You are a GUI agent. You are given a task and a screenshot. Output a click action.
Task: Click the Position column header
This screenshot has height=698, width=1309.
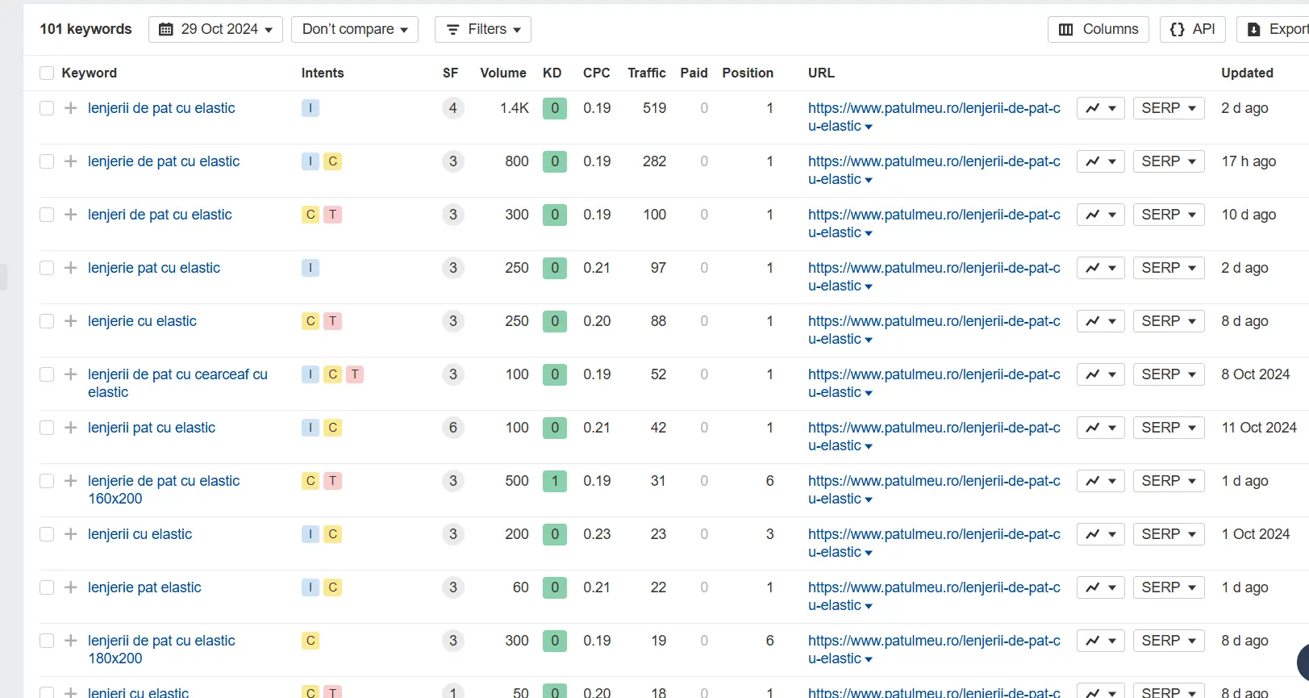point(747,73)
